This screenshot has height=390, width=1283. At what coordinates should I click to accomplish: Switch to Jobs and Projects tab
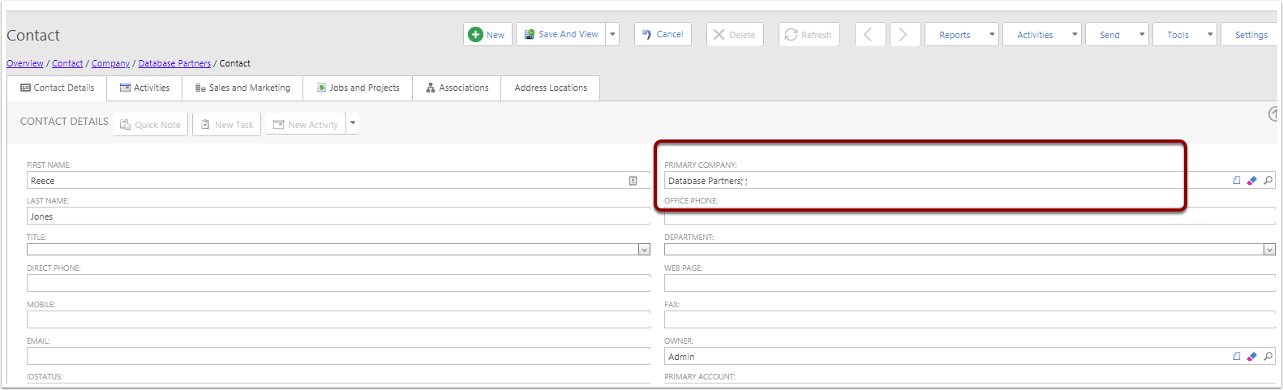[x=358, y=88]
